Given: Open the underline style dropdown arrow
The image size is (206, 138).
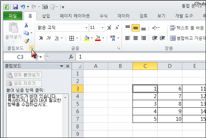Looking at the screenshot, I should (62, 38).
